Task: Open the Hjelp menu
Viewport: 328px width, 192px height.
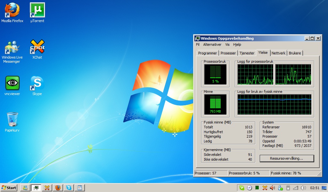Action: [x=237, y=44]
